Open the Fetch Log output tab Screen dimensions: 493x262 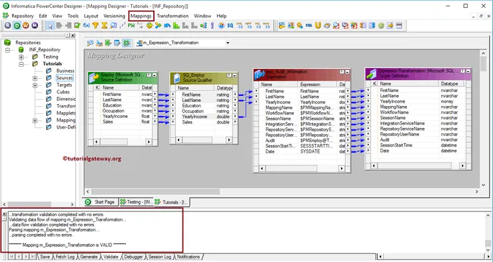click(x=65, y=257)
